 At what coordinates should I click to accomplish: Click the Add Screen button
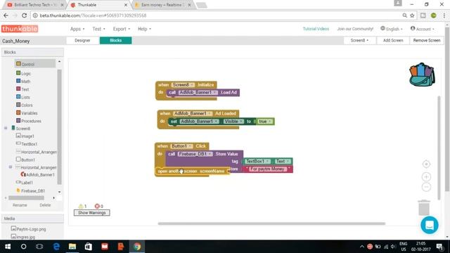click(x=393, y=41)
